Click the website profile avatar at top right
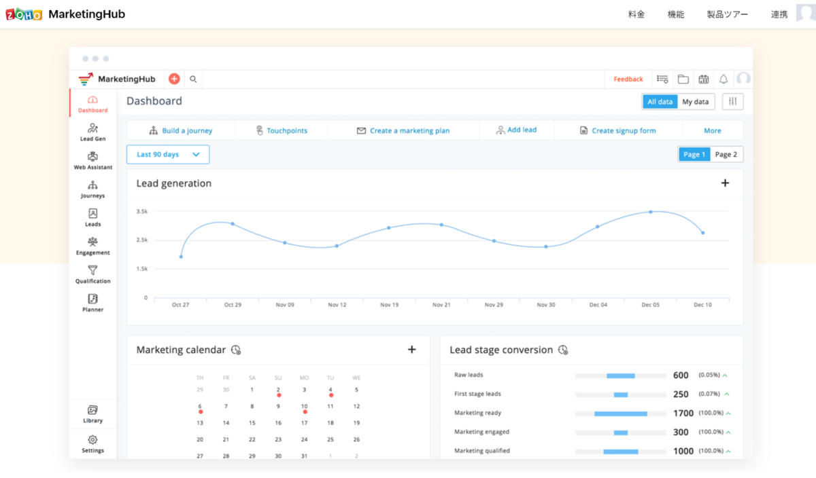The width and height of the screenshot is (816, 478). 806,12
